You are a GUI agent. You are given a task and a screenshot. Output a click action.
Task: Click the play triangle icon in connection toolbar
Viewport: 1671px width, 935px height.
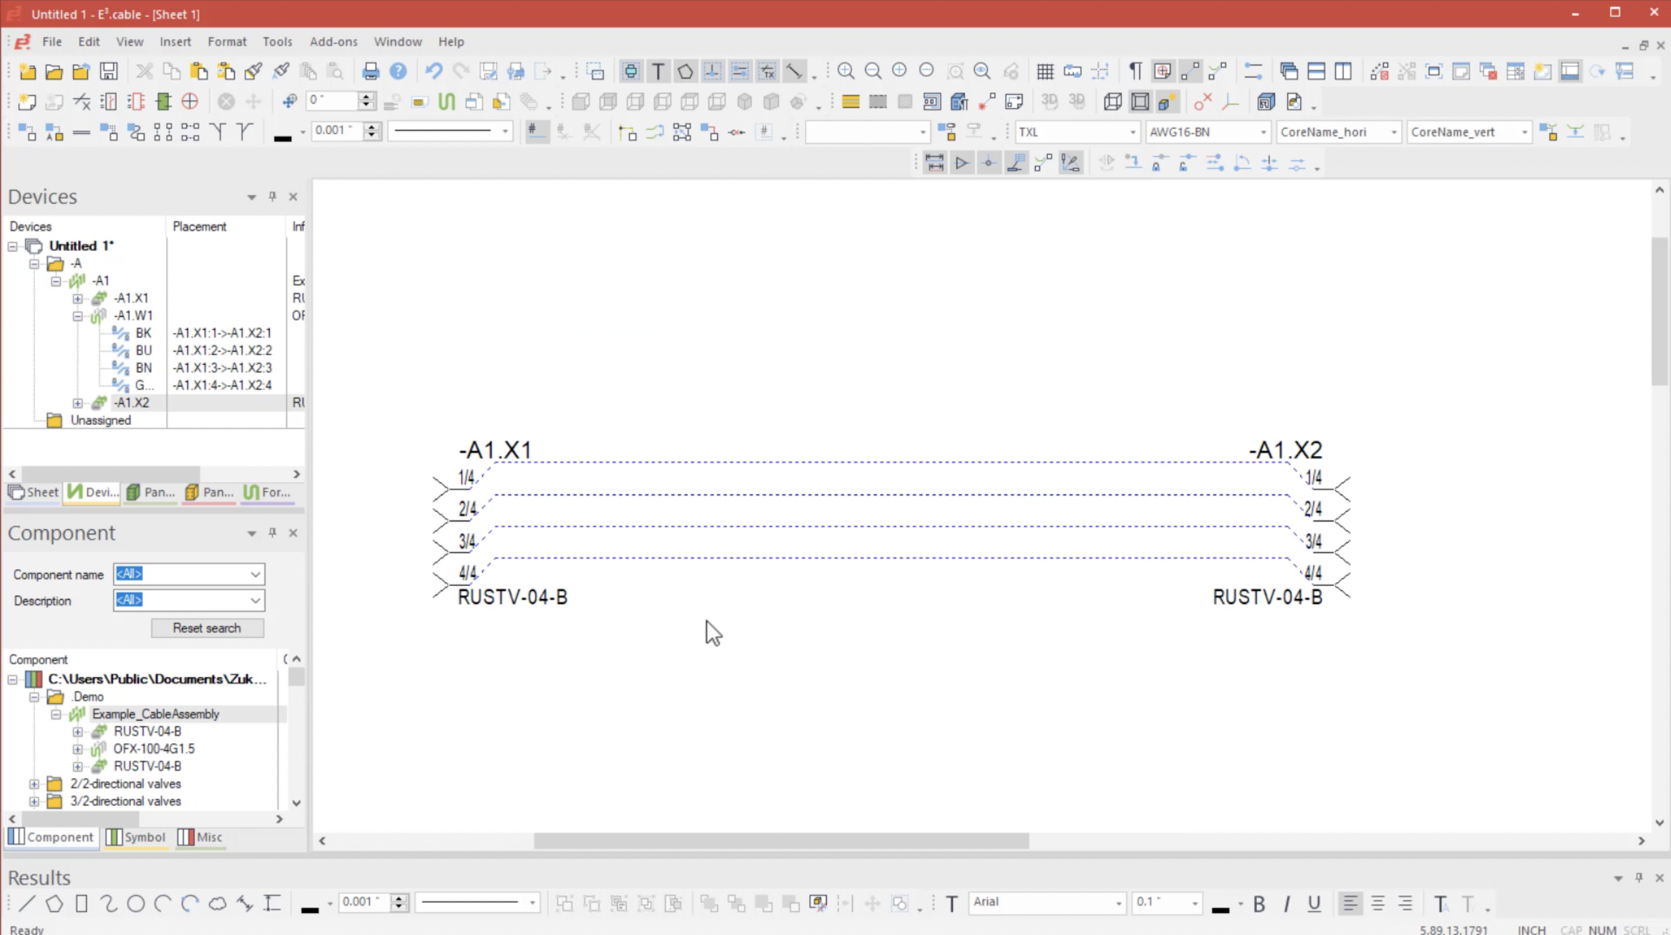tap(961, 164)
